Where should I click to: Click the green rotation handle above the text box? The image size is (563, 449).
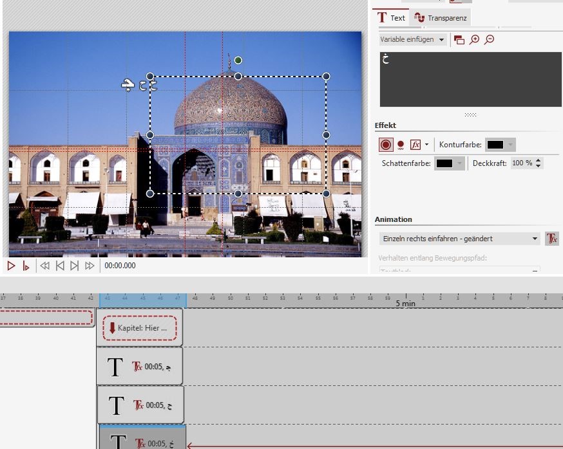[x=238, y=60]
